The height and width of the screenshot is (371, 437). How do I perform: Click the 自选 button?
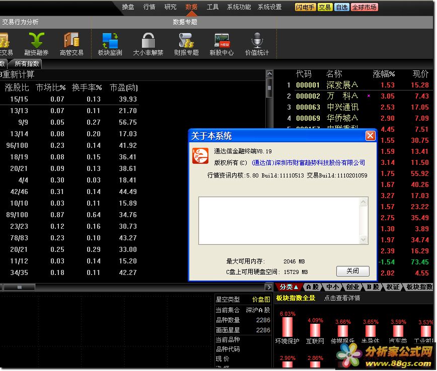point(342,7)
